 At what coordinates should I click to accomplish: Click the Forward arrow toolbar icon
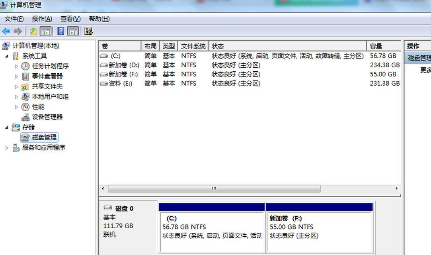(18, 31)
